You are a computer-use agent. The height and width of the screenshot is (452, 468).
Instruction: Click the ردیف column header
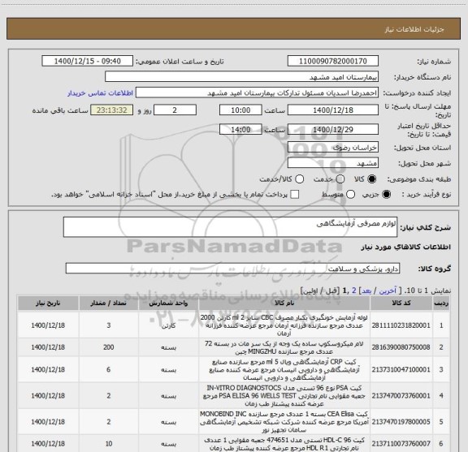click(x=441, y=303)
